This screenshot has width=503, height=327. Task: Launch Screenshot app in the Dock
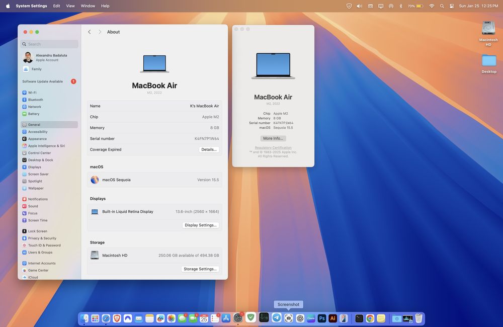pos(289,318)
